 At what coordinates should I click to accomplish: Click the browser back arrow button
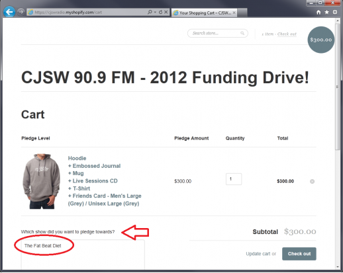click(9, 12)
